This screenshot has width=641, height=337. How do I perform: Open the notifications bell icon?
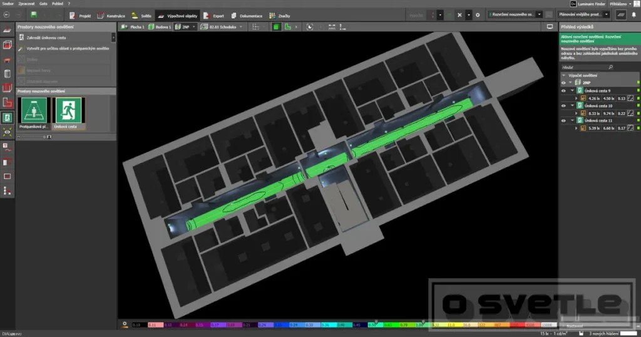pyautogui.click(x=633, y=15)
